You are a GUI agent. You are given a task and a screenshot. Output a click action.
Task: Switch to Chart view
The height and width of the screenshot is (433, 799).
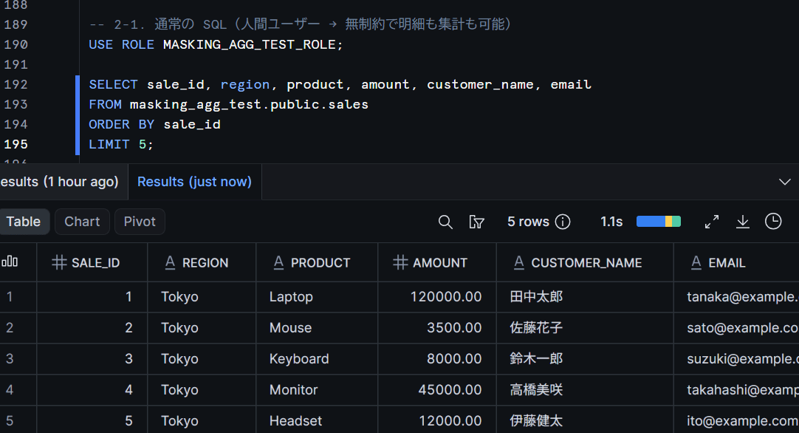(82, 222)
